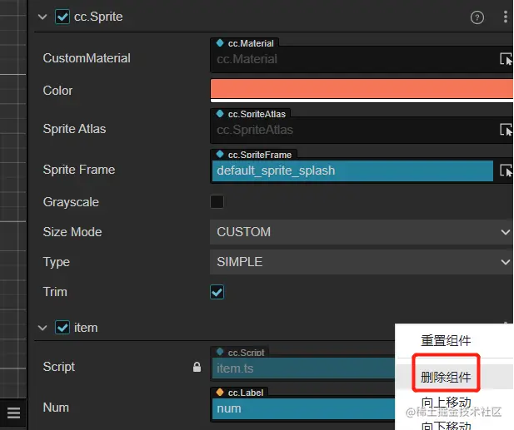The image size is (514, 430).
Task: Open the cc.Sprite component help icon
Action: coord(477,17)
